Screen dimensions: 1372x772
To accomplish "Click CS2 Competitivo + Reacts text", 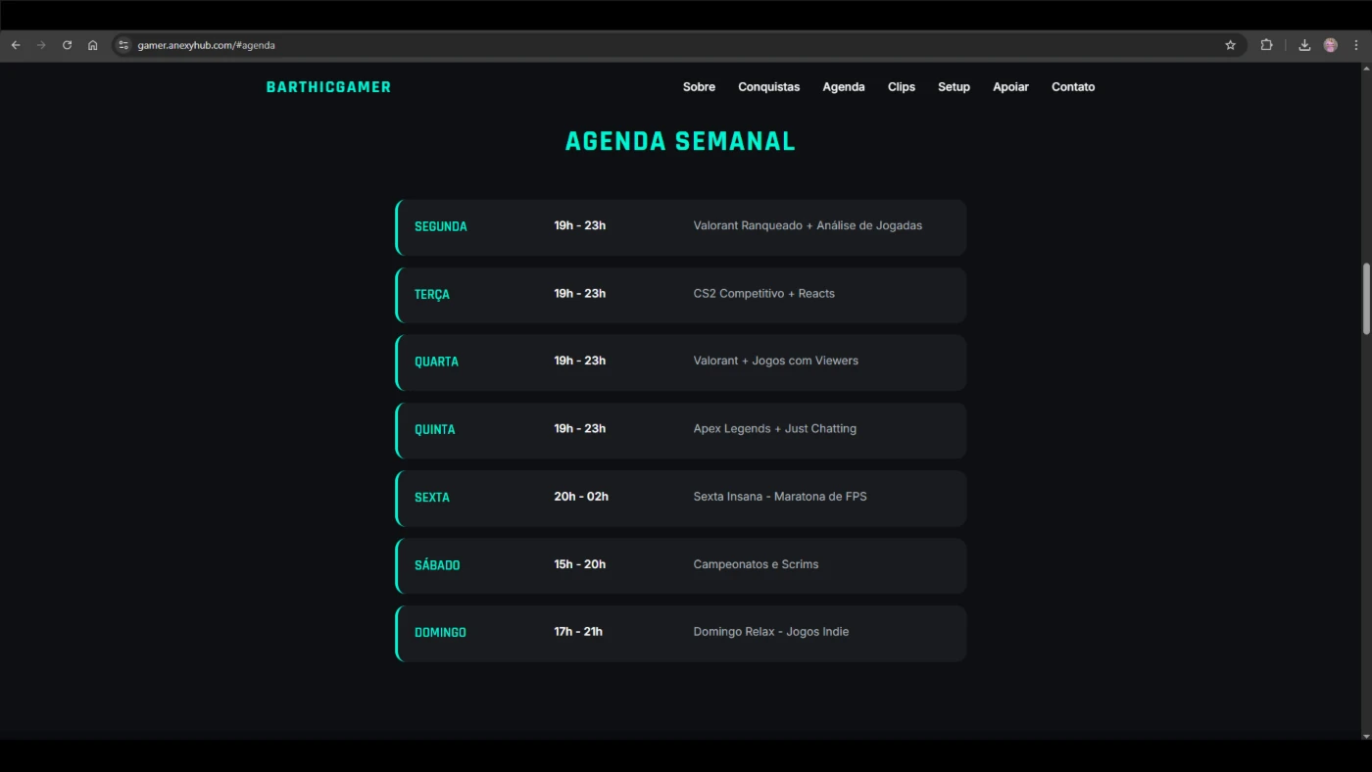I will (x=764, y=293).
